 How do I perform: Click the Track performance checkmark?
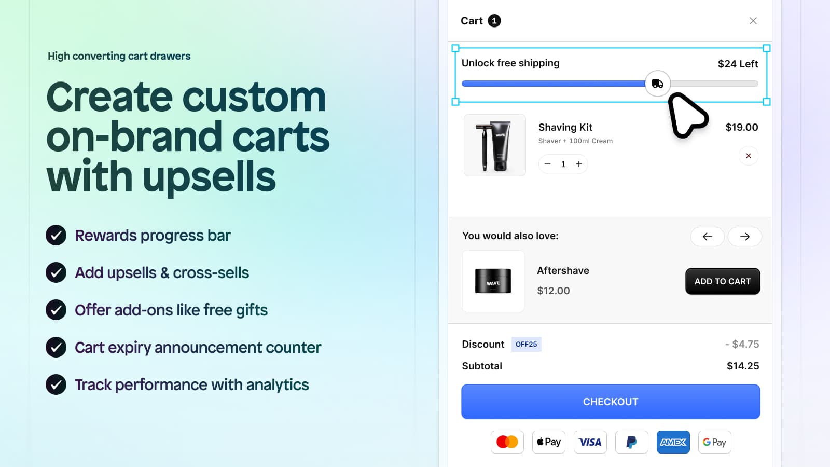point(56,384)
